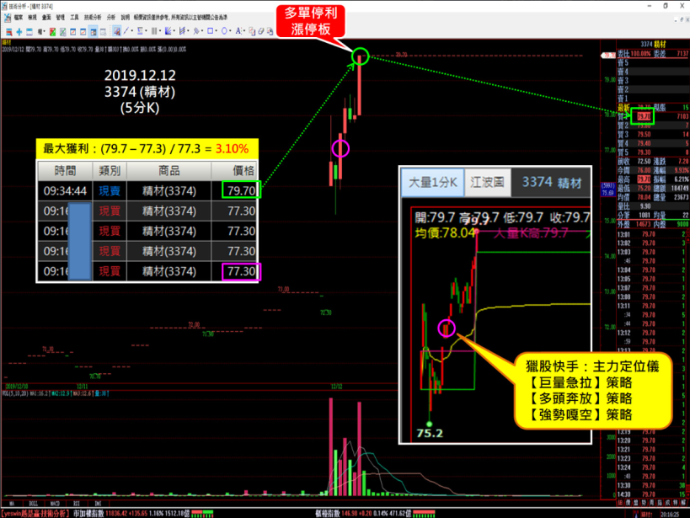The image size is (690, 518).
Task: Click the 13:01 tick row in trade list
Action: click(x=652, y=234)
